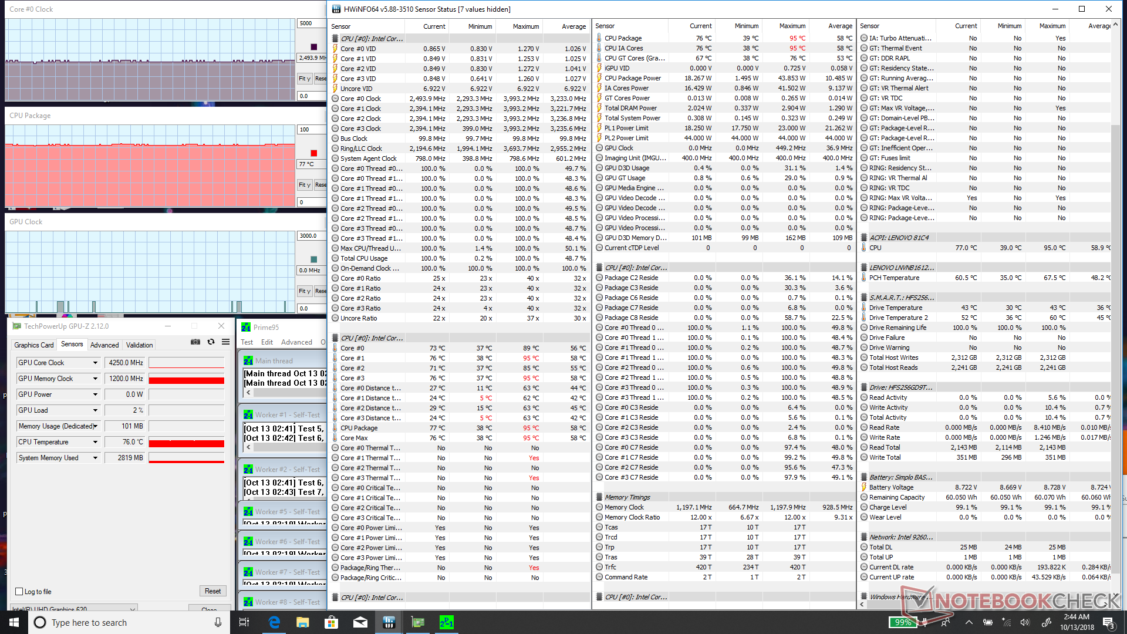The width and height of the screenshot is (1127, 634).
Task: Select the Total CPU Usage sensor row
Action: (459, 258)
